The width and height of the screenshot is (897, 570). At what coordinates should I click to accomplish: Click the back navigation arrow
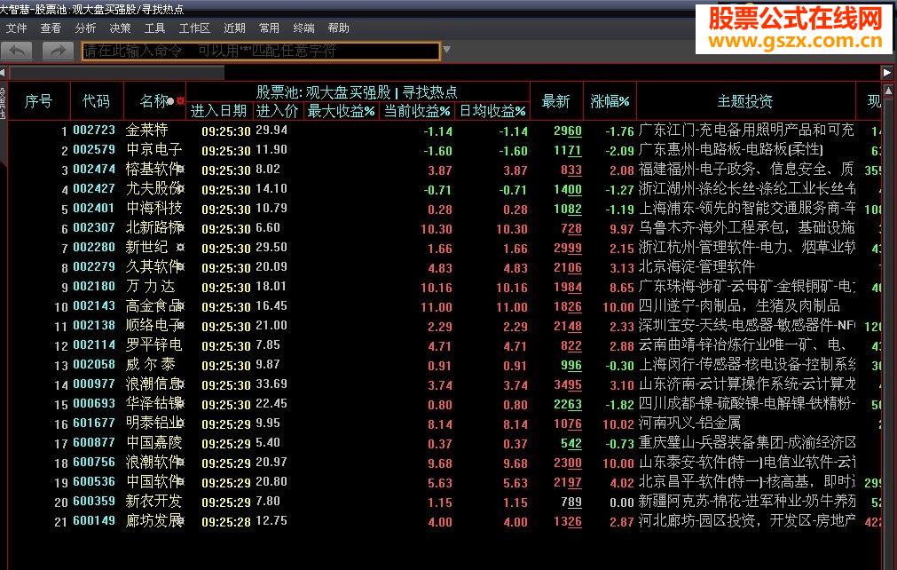pyautogui.click(x=15, y=51)
